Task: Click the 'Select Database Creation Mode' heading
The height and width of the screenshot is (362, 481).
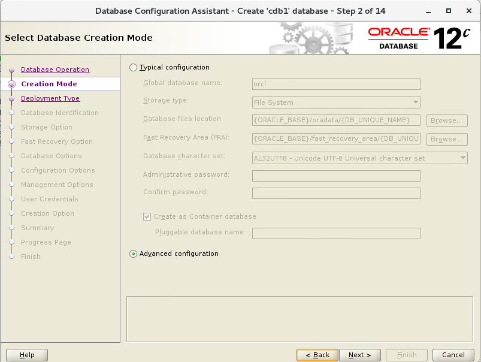Action: click(x=78, y=38)
